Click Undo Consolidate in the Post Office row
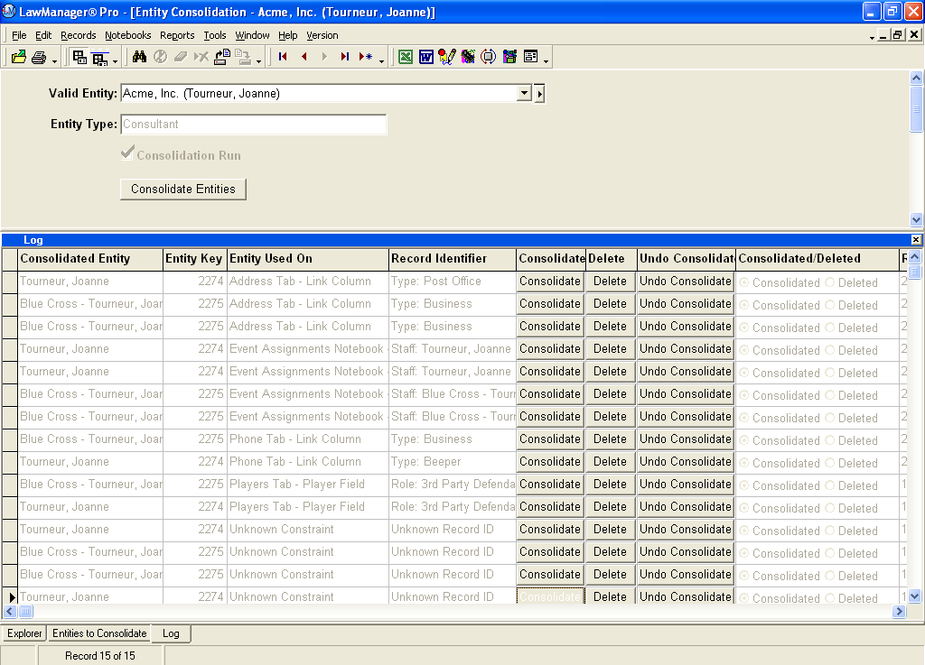Image resolution: width=925 pixels, height=665 pixels. tap(686, 282)
